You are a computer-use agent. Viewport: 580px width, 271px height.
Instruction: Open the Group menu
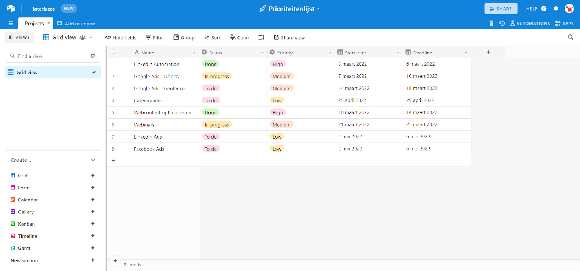[184, 37]
